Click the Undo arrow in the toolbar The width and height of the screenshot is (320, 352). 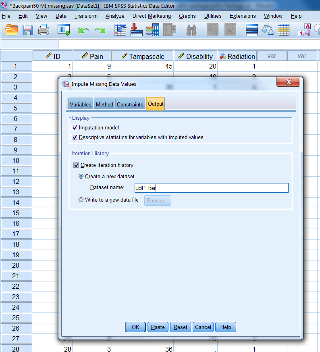point(83,30)
